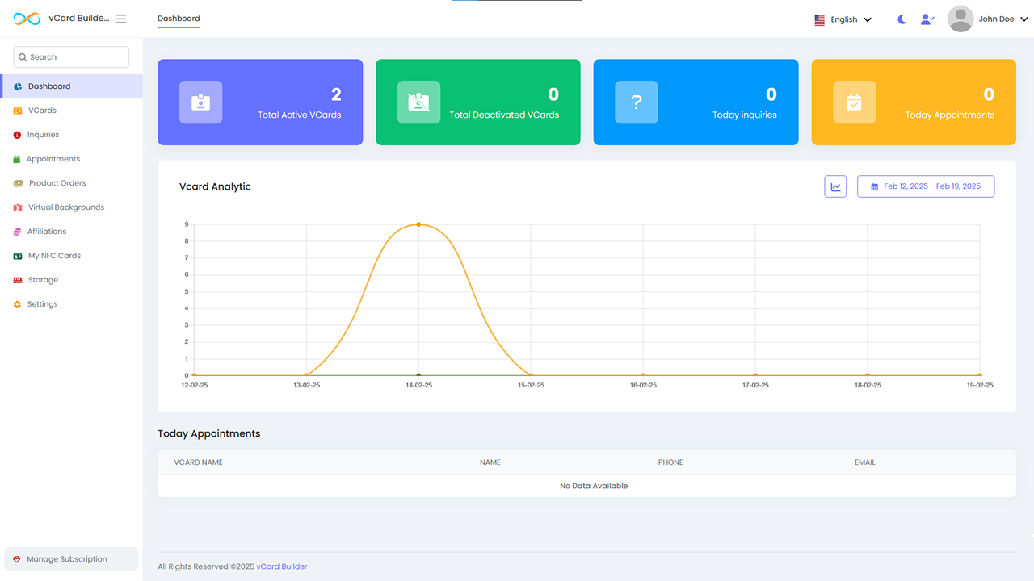Expand the John Doe profile menu
The height and width of the screenshot is (581, 1034).
pyautogui.click(x=1002, y=19)
